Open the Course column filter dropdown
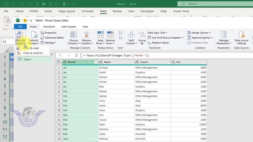Viewport: 253px width, 142px height. point(168,62)
